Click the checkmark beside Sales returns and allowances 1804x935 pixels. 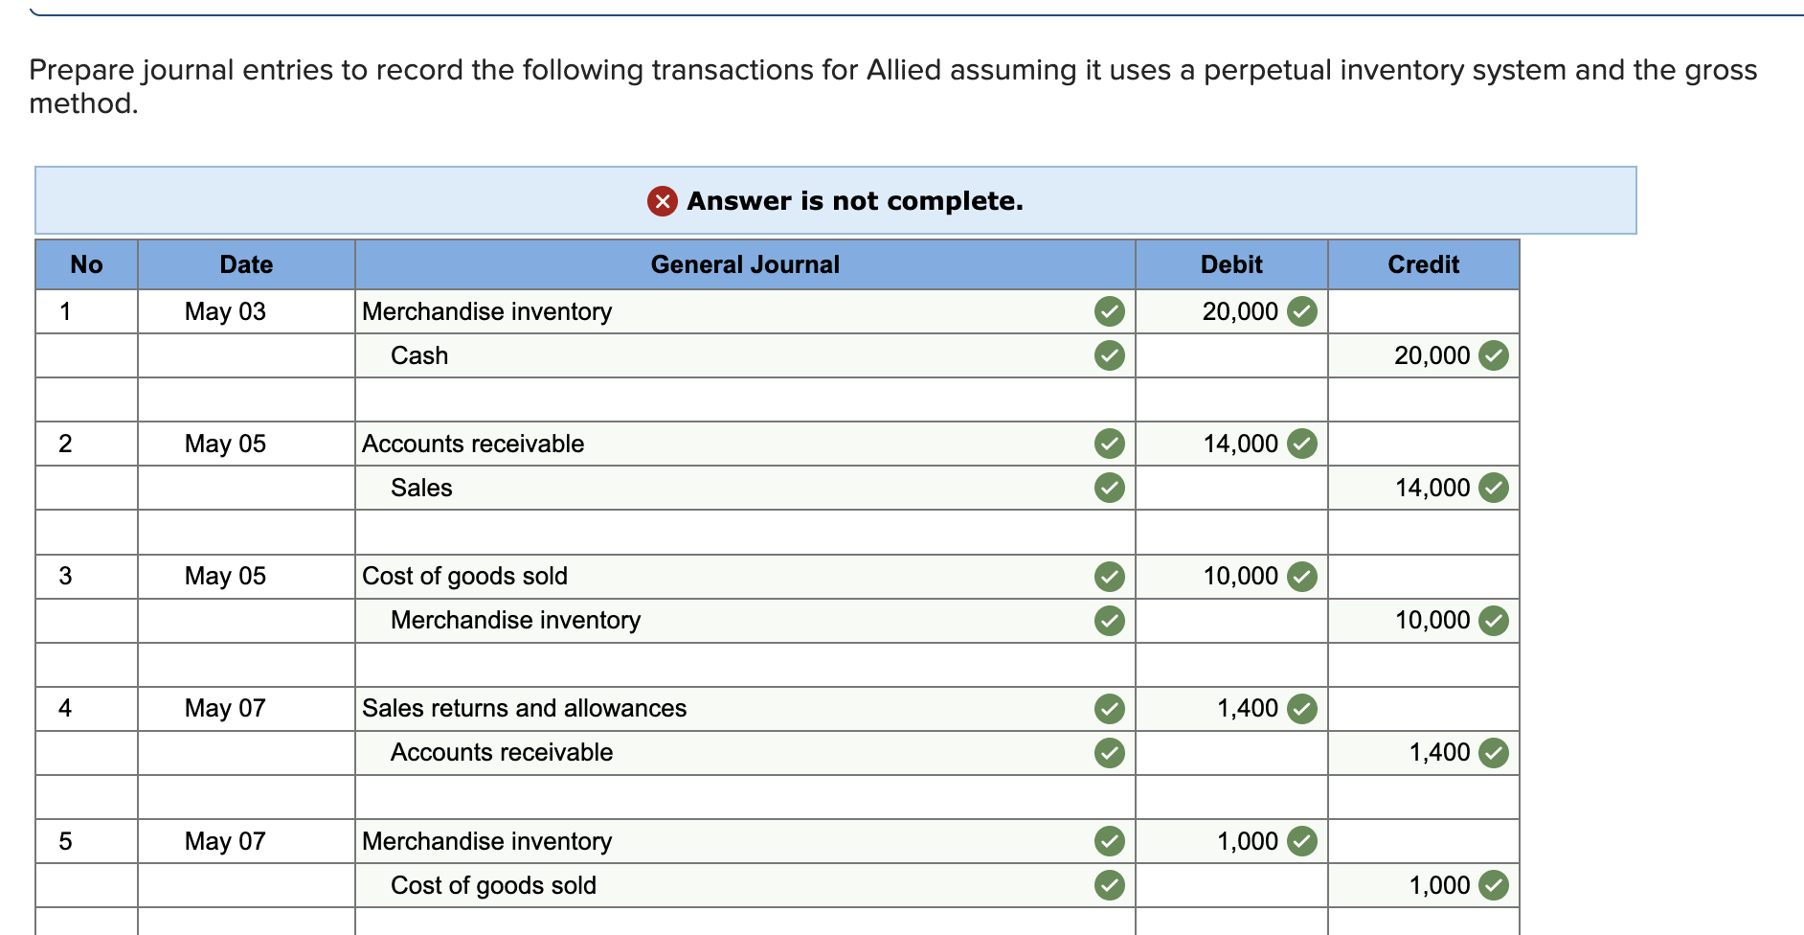point(1109,709)
